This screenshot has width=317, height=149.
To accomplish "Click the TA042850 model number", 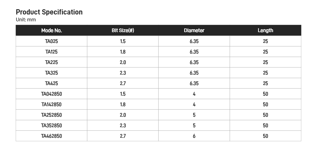I will [x=52, y=94].
